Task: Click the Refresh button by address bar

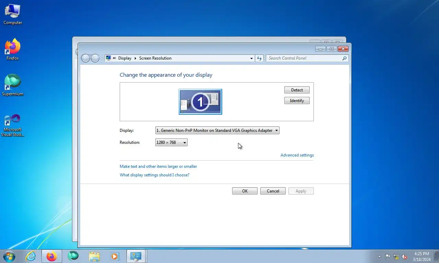Action: 260,59
